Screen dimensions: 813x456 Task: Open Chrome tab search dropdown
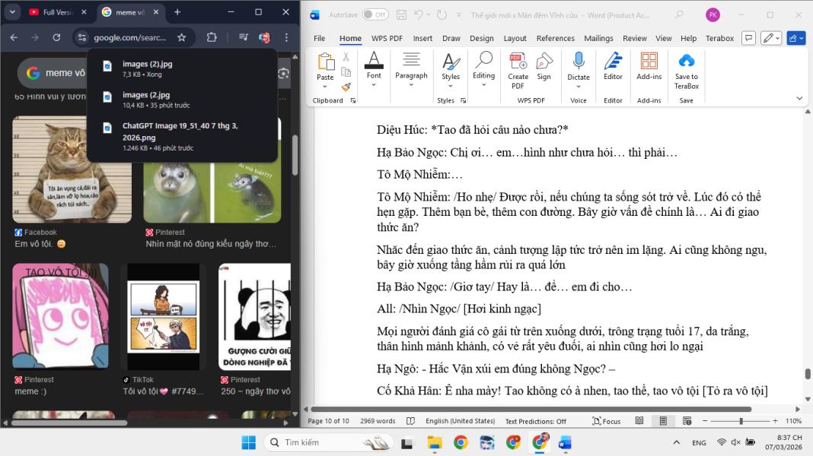click(x=12, y=12)
